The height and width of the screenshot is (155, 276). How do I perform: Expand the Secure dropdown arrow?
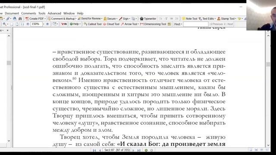[x=117, y=19]
